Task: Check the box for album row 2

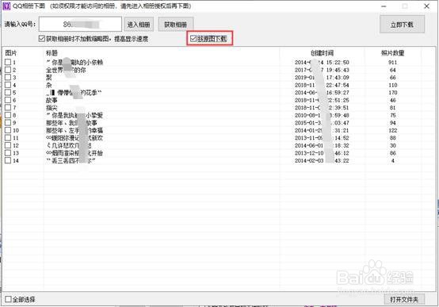Action: click(8, 70)
